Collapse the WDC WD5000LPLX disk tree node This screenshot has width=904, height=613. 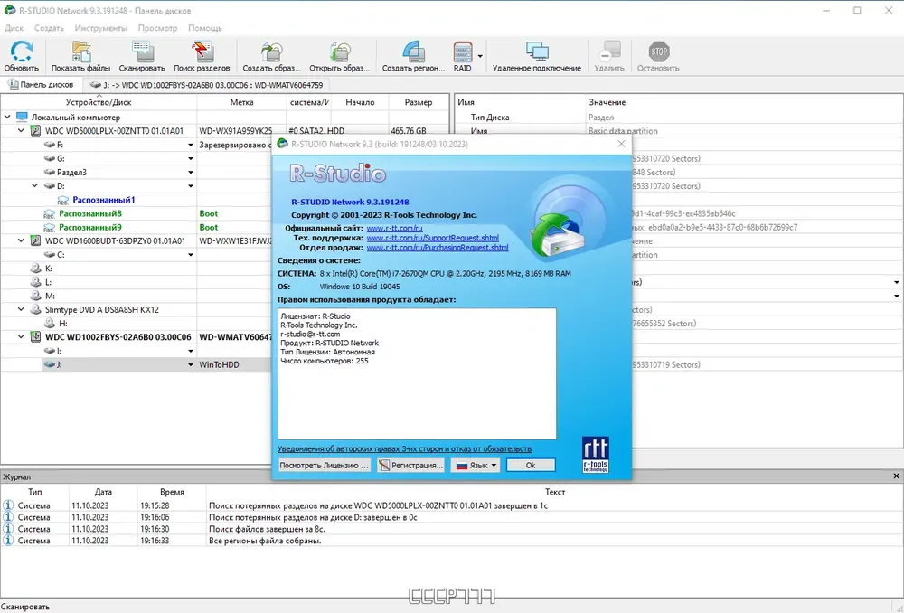tap(21, 131)
